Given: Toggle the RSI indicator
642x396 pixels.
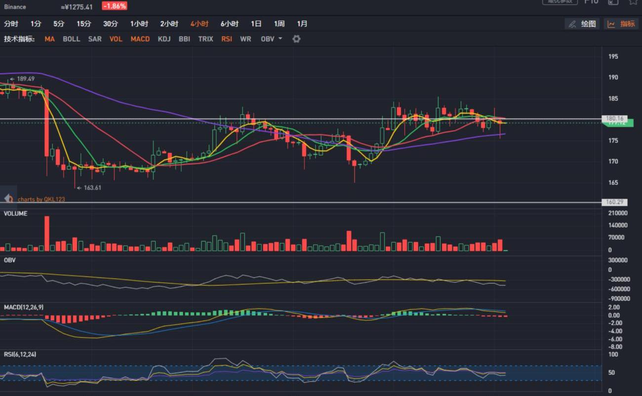Looking at the screenshot, I should [x=227, y=39].
